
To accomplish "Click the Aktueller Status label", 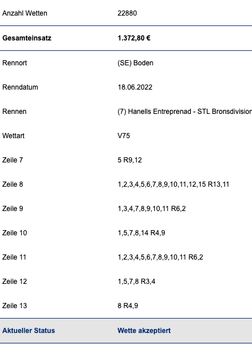I will (29, 331).
